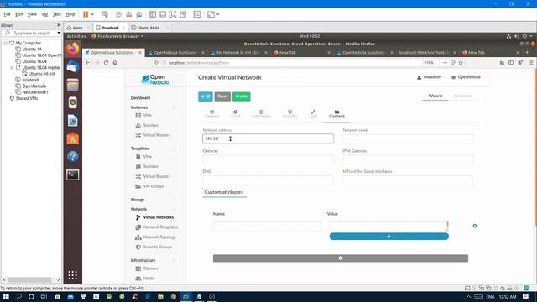The height and width of the screenshot is (302, 537).
Task: Click the green Create button
Action: [x=242, y=96]
